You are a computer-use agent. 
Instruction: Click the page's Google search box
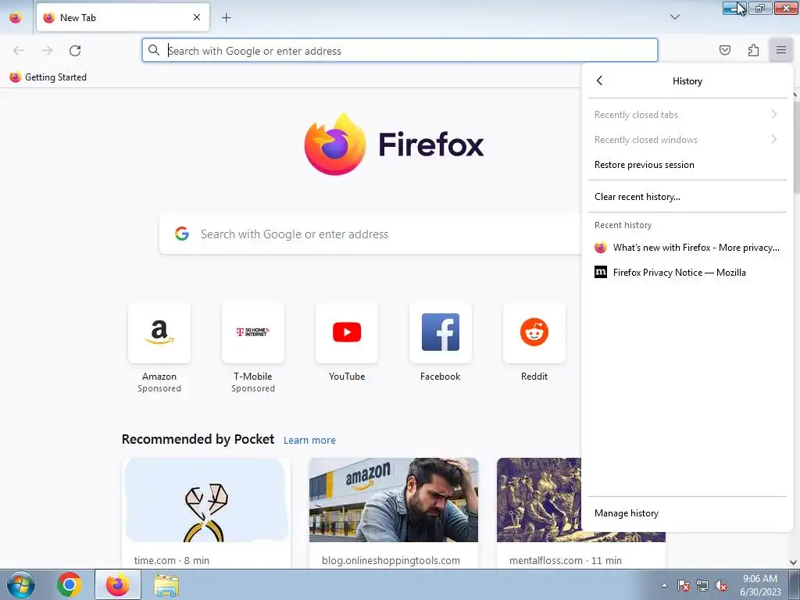[x=370, y=234]
